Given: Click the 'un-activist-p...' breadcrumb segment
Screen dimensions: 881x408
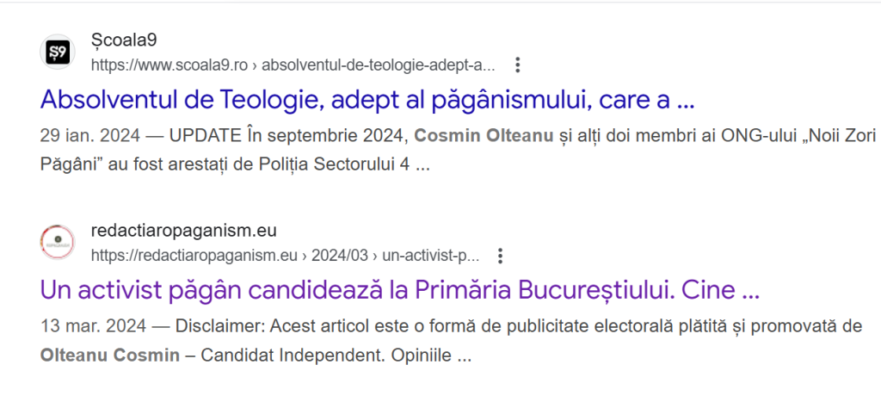Looking at the screenshot, I should pos(430,257).
